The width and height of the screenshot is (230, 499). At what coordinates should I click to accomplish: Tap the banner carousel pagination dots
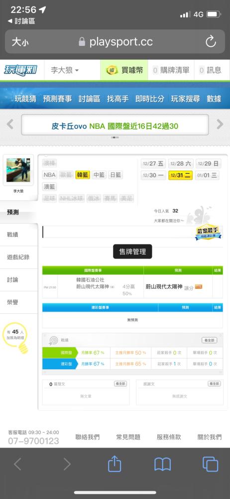tap(115, 138)
